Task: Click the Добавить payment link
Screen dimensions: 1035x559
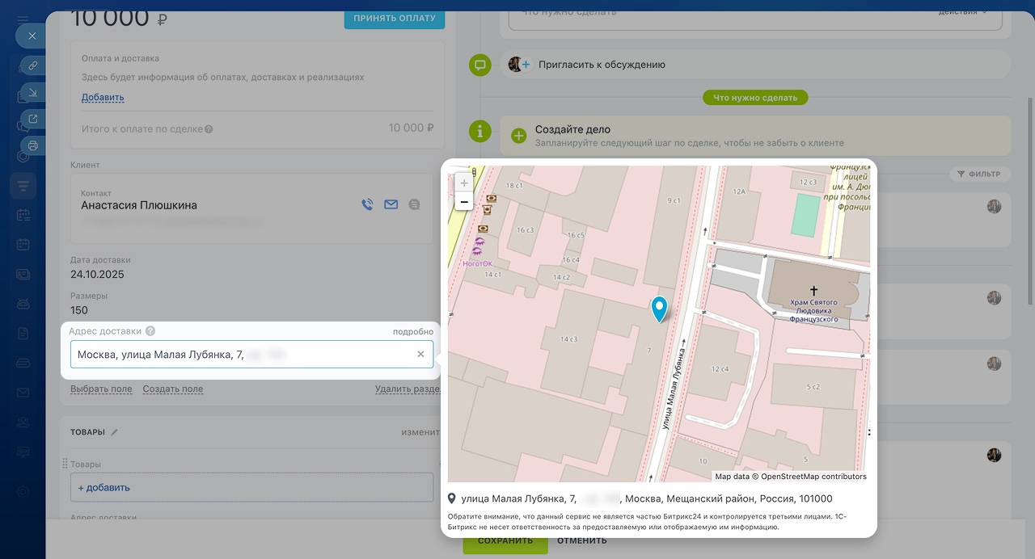Action: (x=103, y=98)
